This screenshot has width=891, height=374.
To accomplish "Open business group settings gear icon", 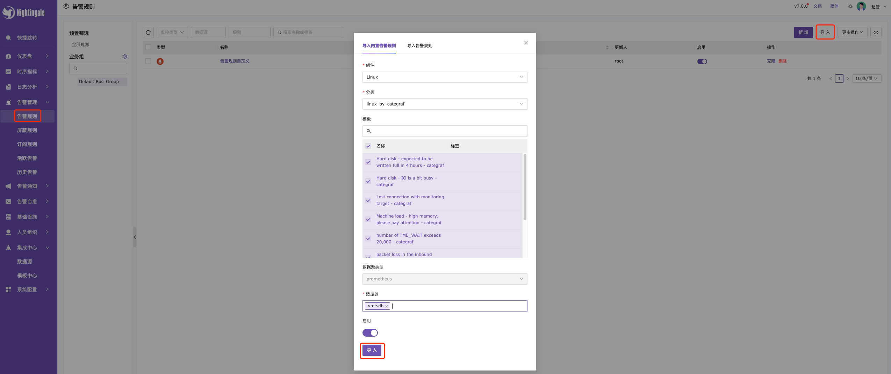I will pos(125,57).
